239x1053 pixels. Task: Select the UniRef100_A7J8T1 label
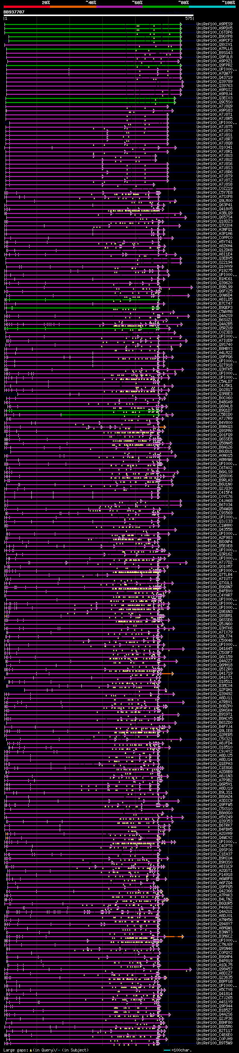click(x=214, y=114)
